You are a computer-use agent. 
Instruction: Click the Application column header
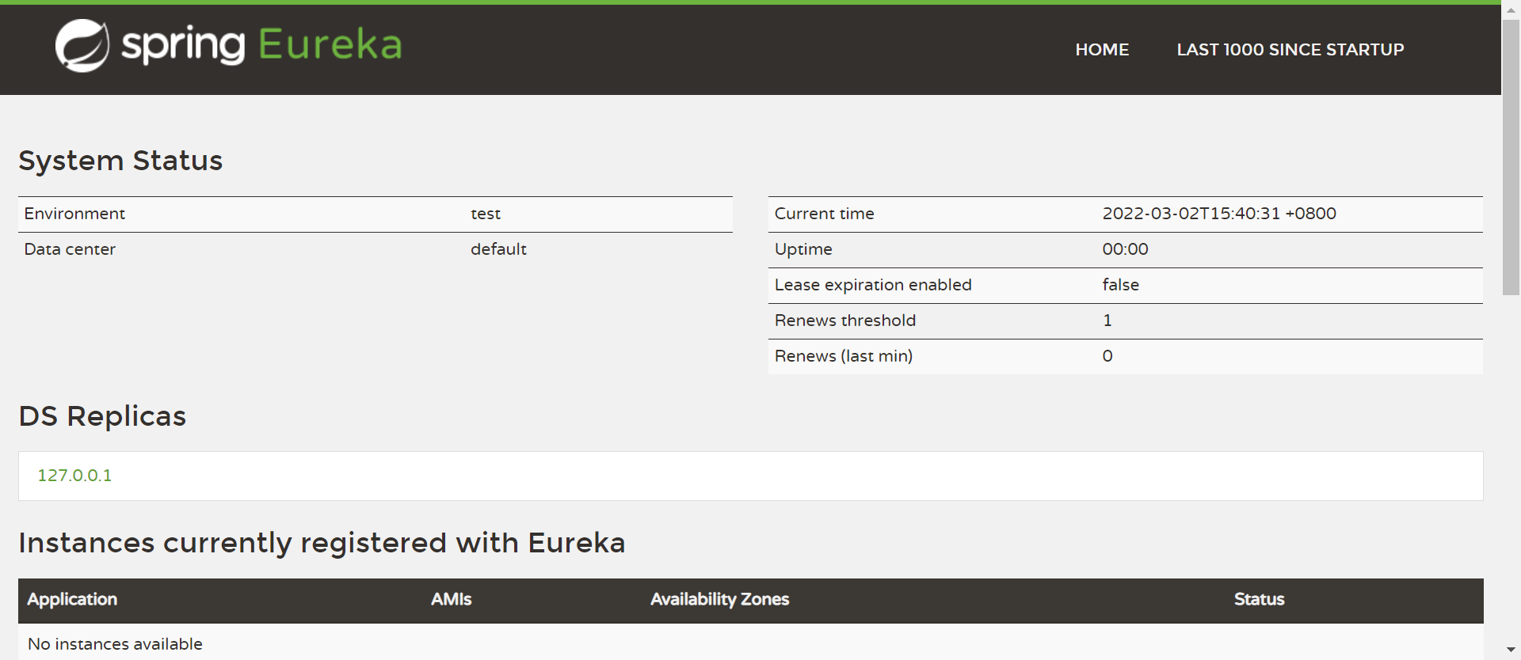click(x=72, y=600)
